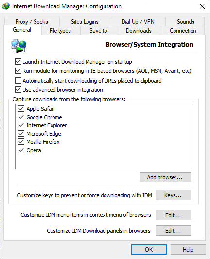This screenshot has height=259, width=210.
Task: Edit IDM context menu items
Action: (173, 215)
